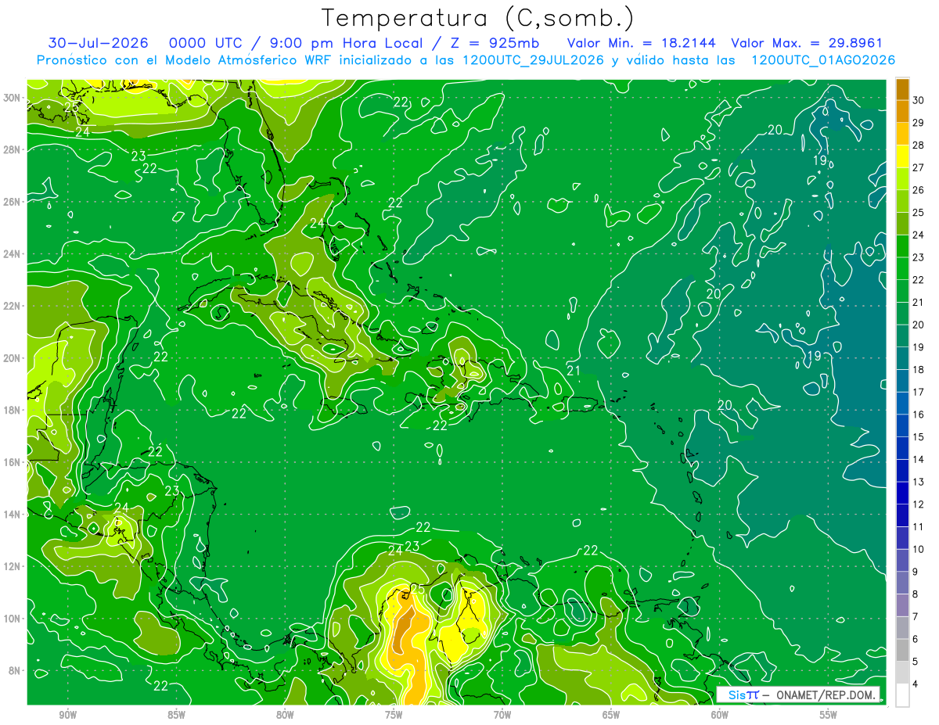This screenshot has width=939, height=725.
Task: Click the "26N" latitude axis label
Action: [13, 202]
